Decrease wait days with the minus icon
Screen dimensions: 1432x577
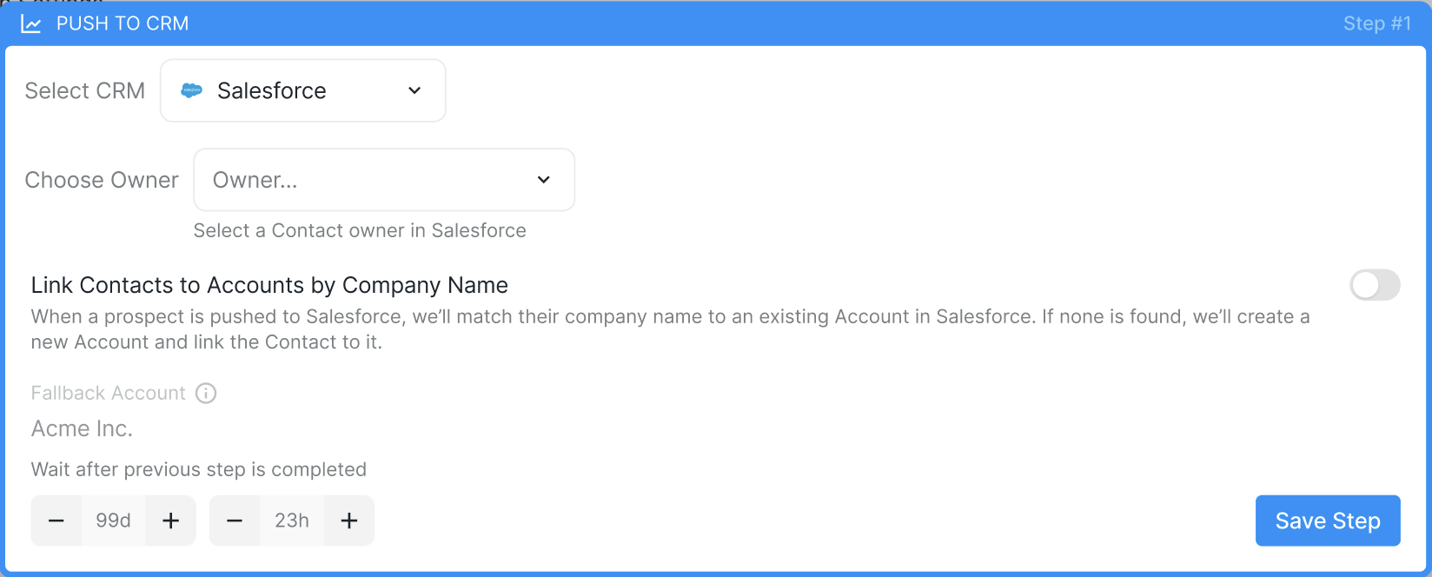tap(56, 521)
